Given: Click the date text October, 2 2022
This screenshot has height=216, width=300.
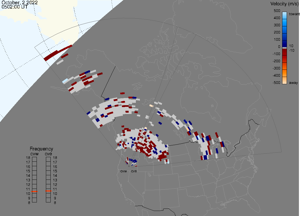Looking at the screenshot, I should (x=19, y=3).
